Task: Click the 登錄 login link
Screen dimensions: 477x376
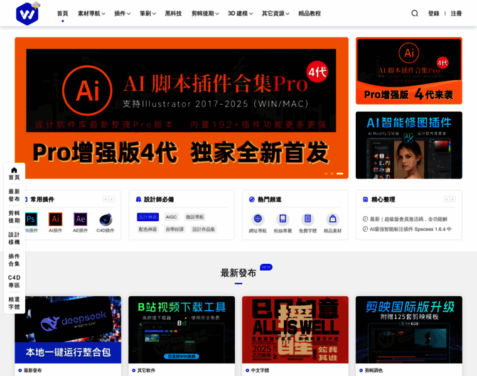Action: click(434, 13)
